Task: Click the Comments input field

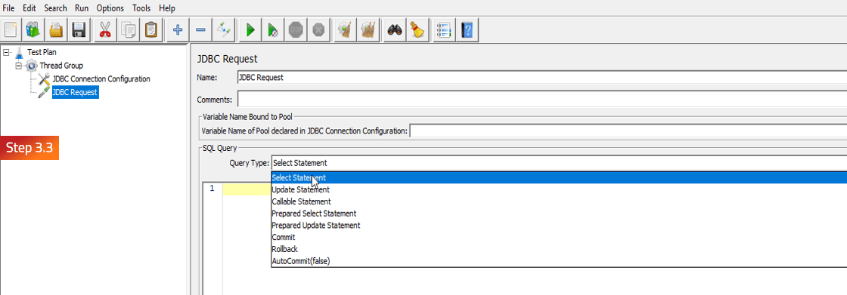Action: tap(541, 100)
